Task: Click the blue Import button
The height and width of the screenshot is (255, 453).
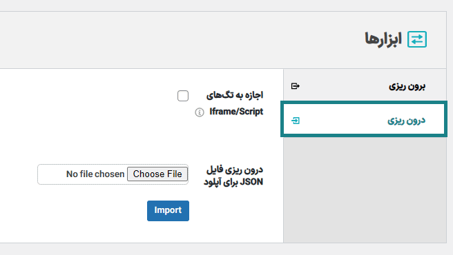Action: click(168, 211)
